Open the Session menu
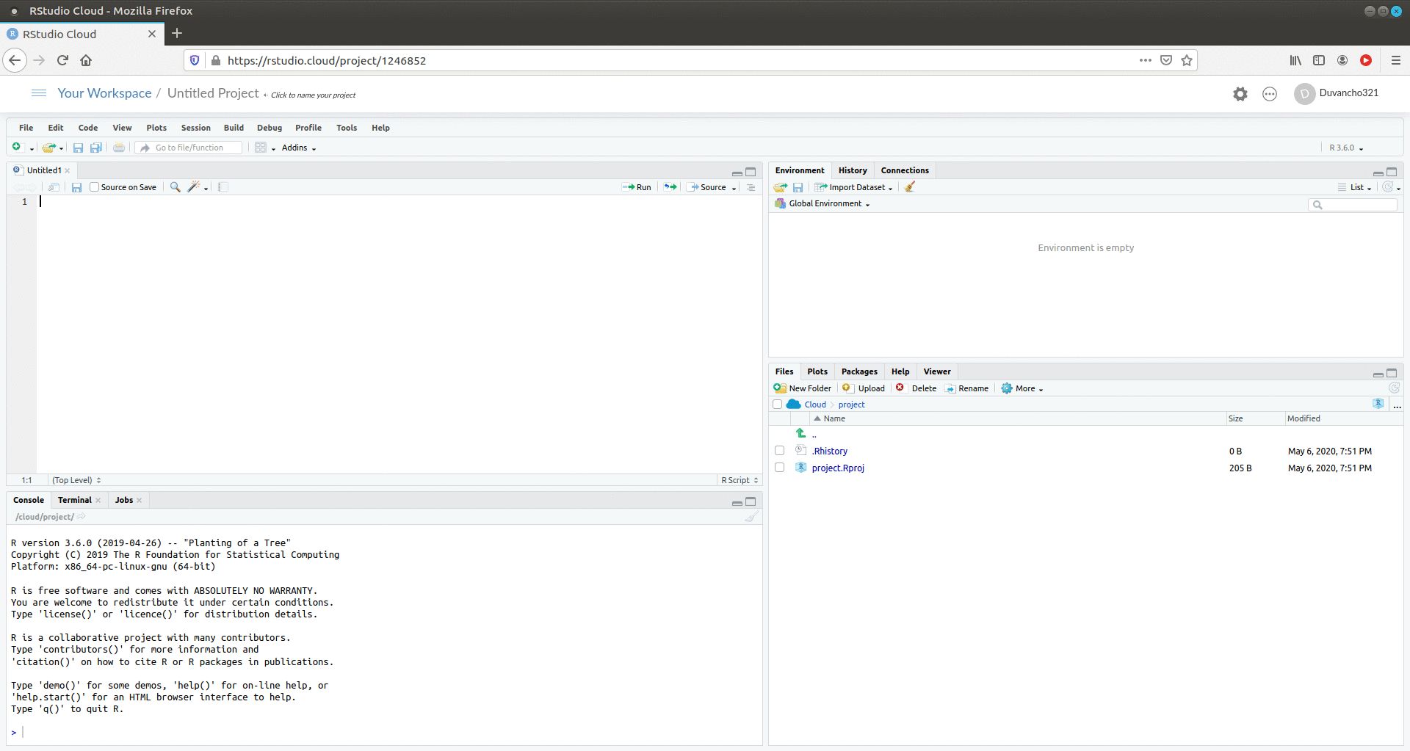The image size is (1410, 751). [196, 128]
